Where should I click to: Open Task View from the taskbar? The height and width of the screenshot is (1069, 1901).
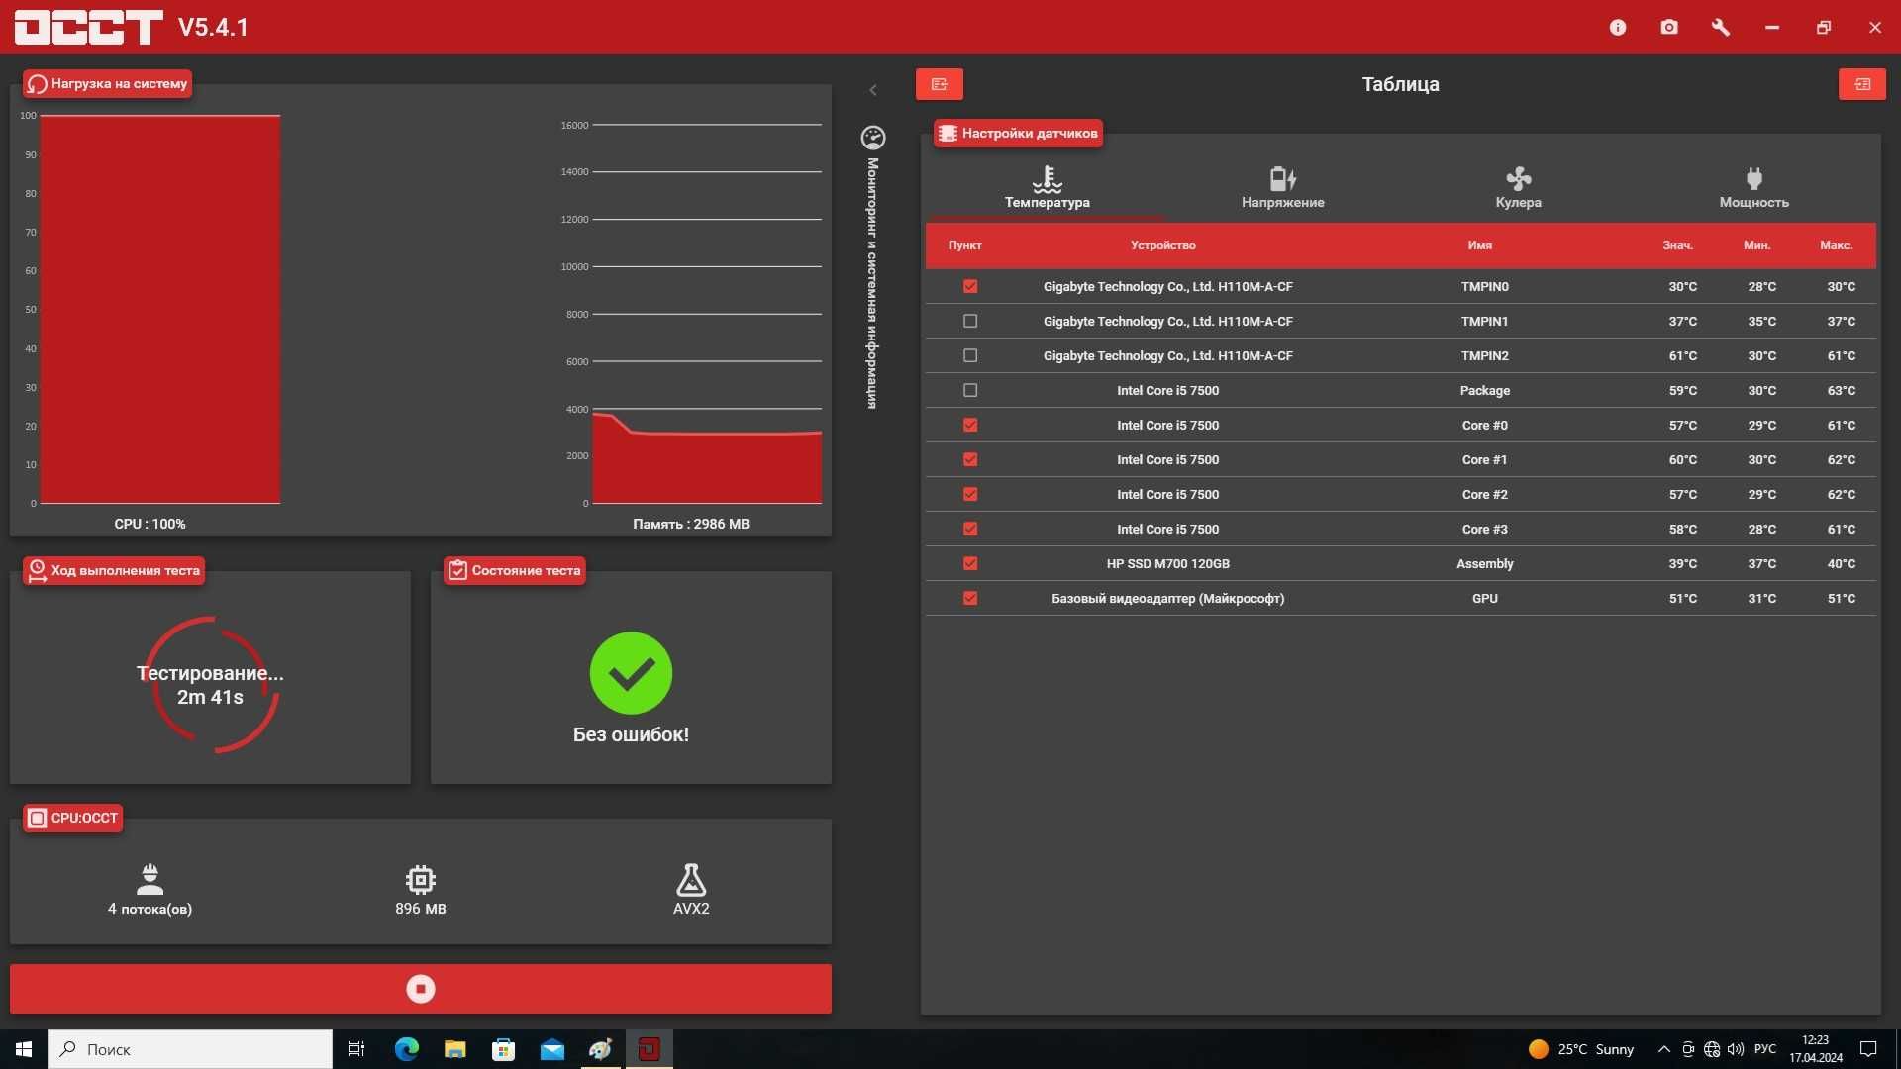(356, 1049)
